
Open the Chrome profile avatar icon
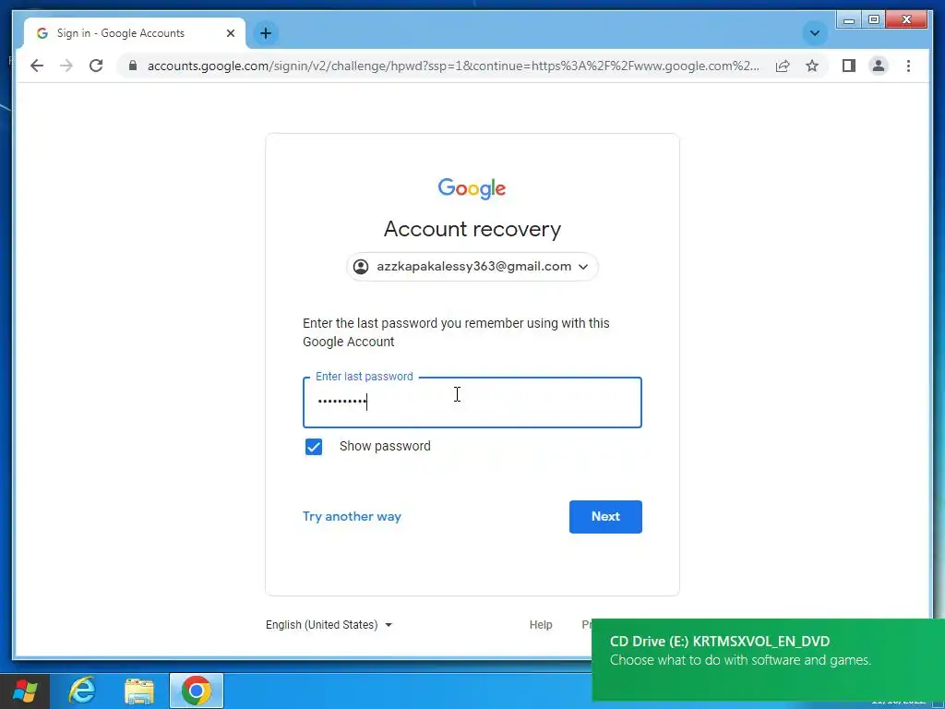(x=879, y=66)
